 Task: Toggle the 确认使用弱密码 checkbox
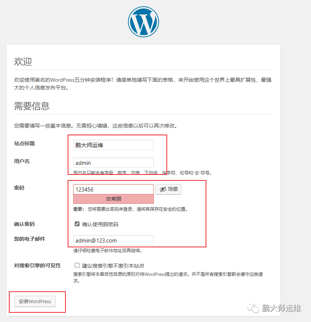pos(77,224)
